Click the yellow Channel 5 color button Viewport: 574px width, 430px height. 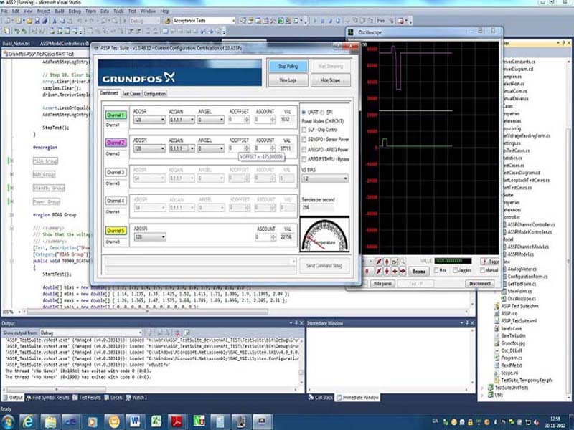116,231
